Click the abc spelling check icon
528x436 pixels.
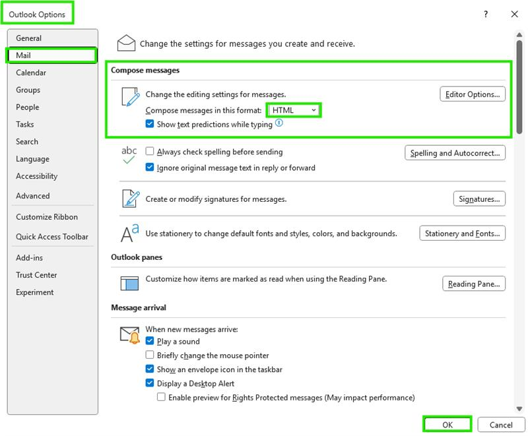point(129,155)
